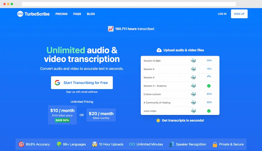Viewport: 262px width, 151px height.
Task: Click the whale icon in A Community of Healing row
Action: [193, 103]
